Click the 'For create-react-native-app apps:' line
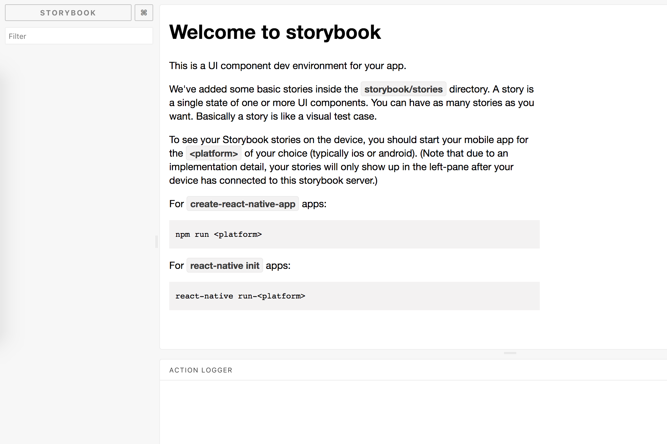Viewport: 667px width, 444px height. click(x=247, y=203)
